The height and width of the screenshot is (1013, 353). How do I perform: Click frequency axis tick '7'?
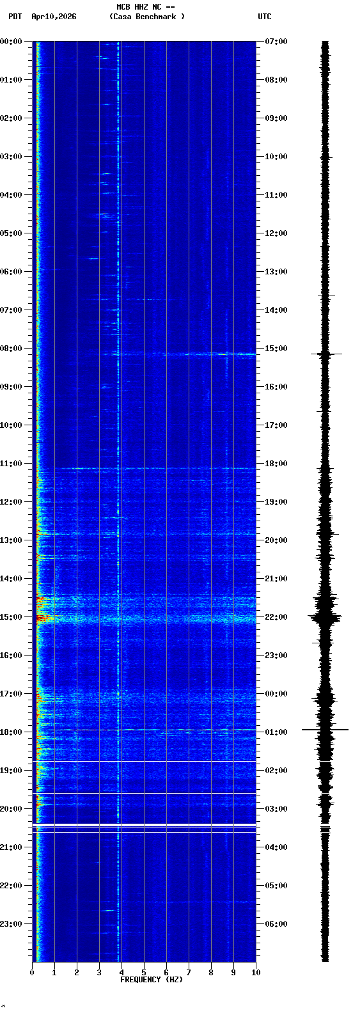pyautogui.click(x=189, y=973)
